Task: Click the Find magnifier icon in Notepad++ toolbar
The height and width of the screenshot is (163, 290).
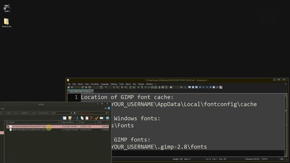Action: pos(114,87)
